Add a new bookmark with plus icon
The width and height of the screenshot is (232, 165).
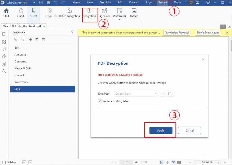point(30,40)
